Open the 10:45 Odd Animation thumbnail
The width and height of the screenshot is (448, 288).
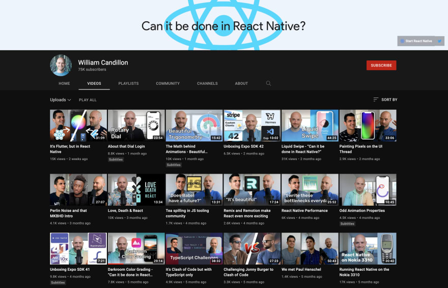368,189
